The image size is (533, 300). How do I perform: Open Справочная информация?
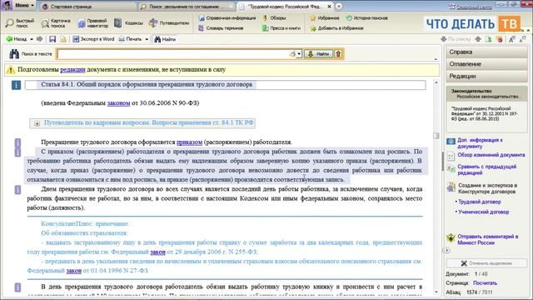(x=227, y=18)
